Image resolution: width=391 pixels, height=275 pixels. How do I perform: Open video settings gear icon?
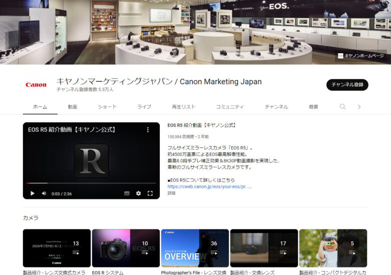click(x=138, y=193)
